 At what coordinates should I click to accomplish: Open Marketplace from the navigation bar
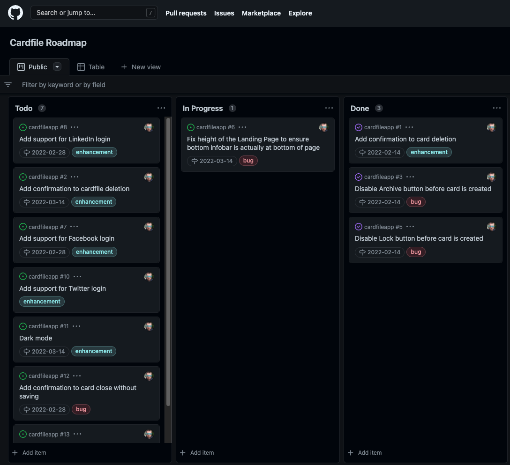261,13
